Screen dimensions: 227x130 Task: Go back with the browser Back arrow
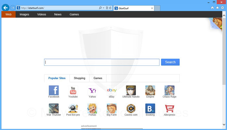(6, 8)
